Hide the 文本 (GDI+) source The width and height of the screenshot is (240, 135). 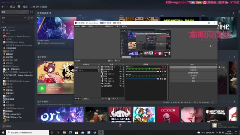(x=121, y=79)
